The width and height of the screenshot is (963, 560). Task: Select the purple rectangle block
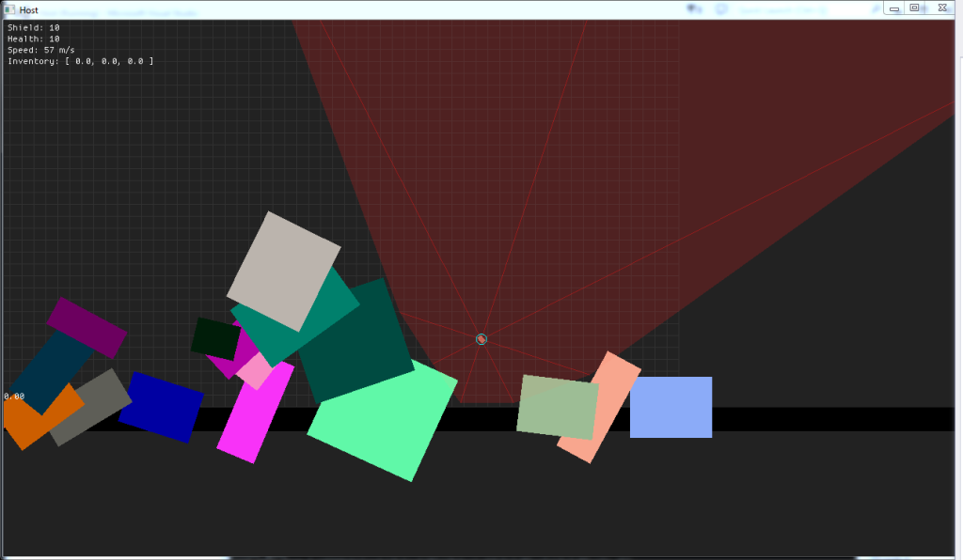click(87, 327)
